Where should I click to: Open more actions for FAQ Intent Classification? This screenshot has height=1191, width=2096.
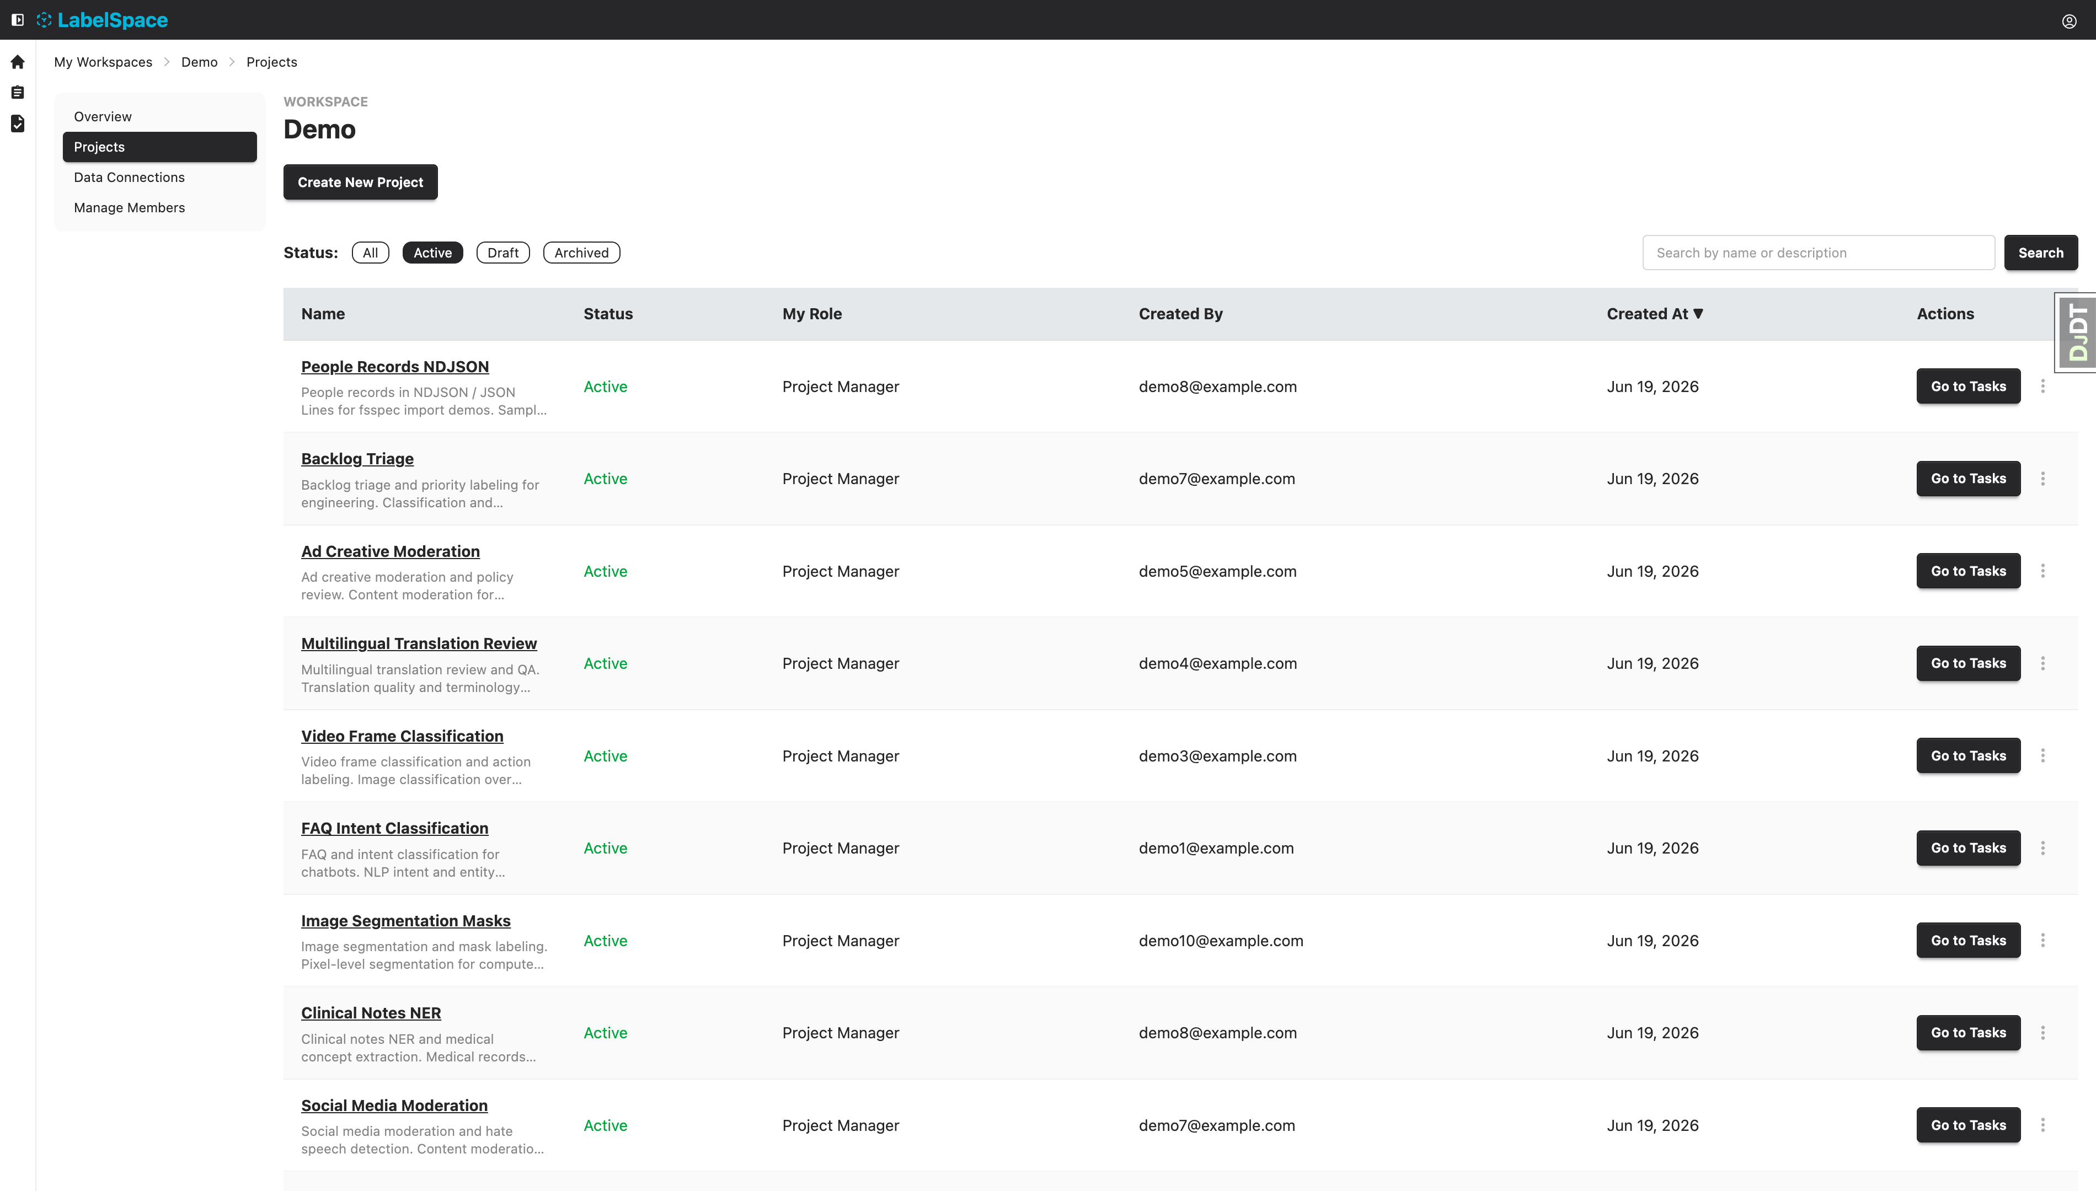(x=2043, y=848)
